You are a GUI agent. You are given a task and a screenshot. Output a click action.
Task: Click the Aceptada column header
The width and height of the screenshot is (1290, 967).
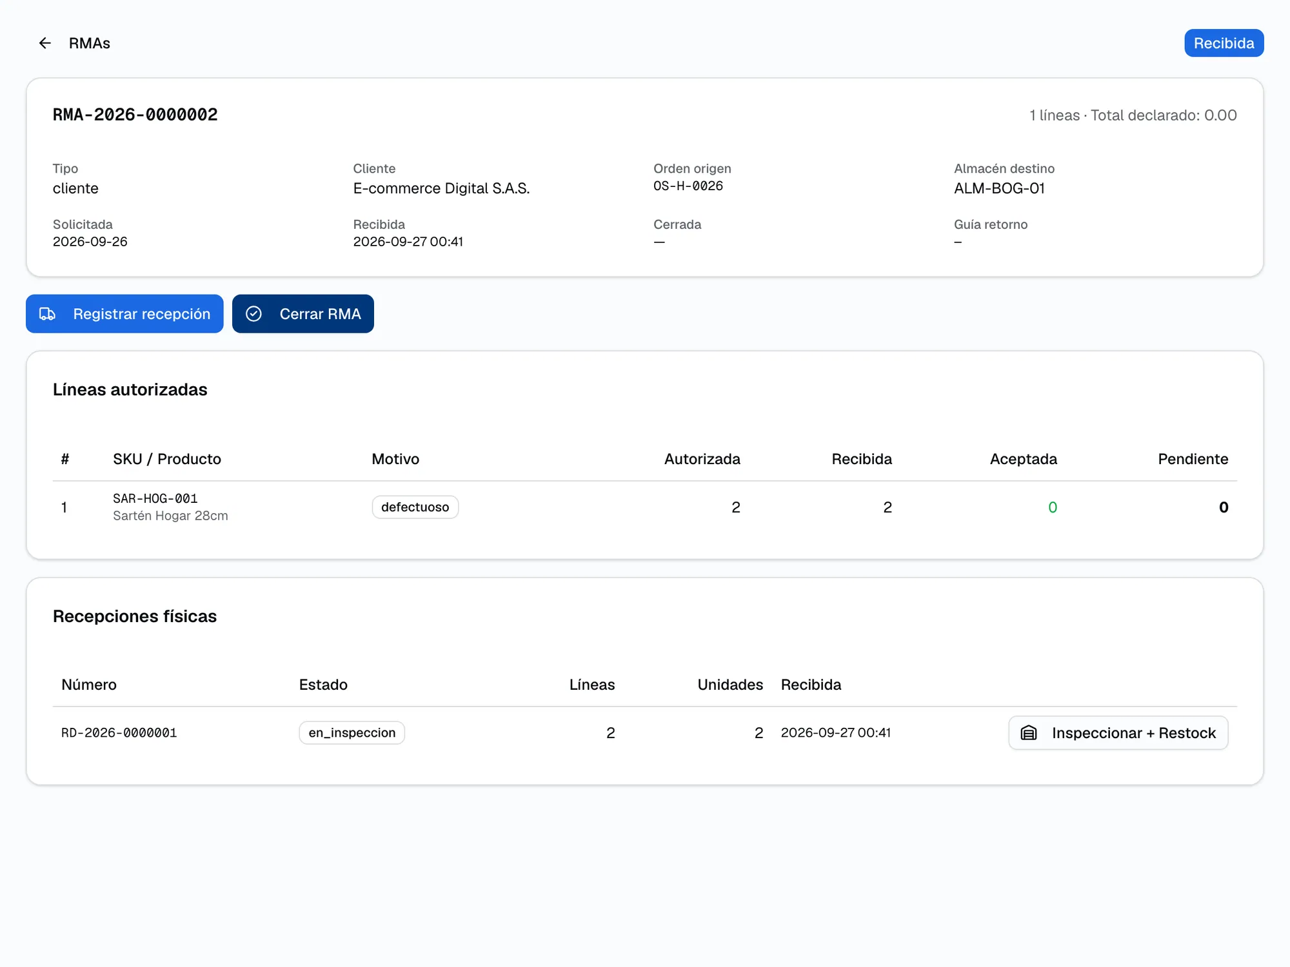[x=1024, y=459]
